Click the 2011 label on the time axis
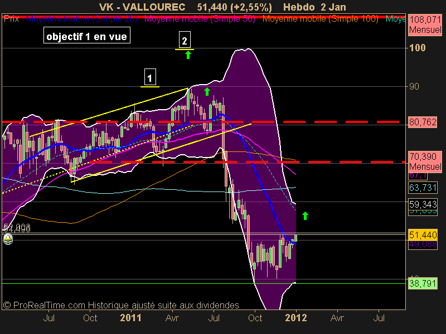Screen dimensions: 446x334 130,317
